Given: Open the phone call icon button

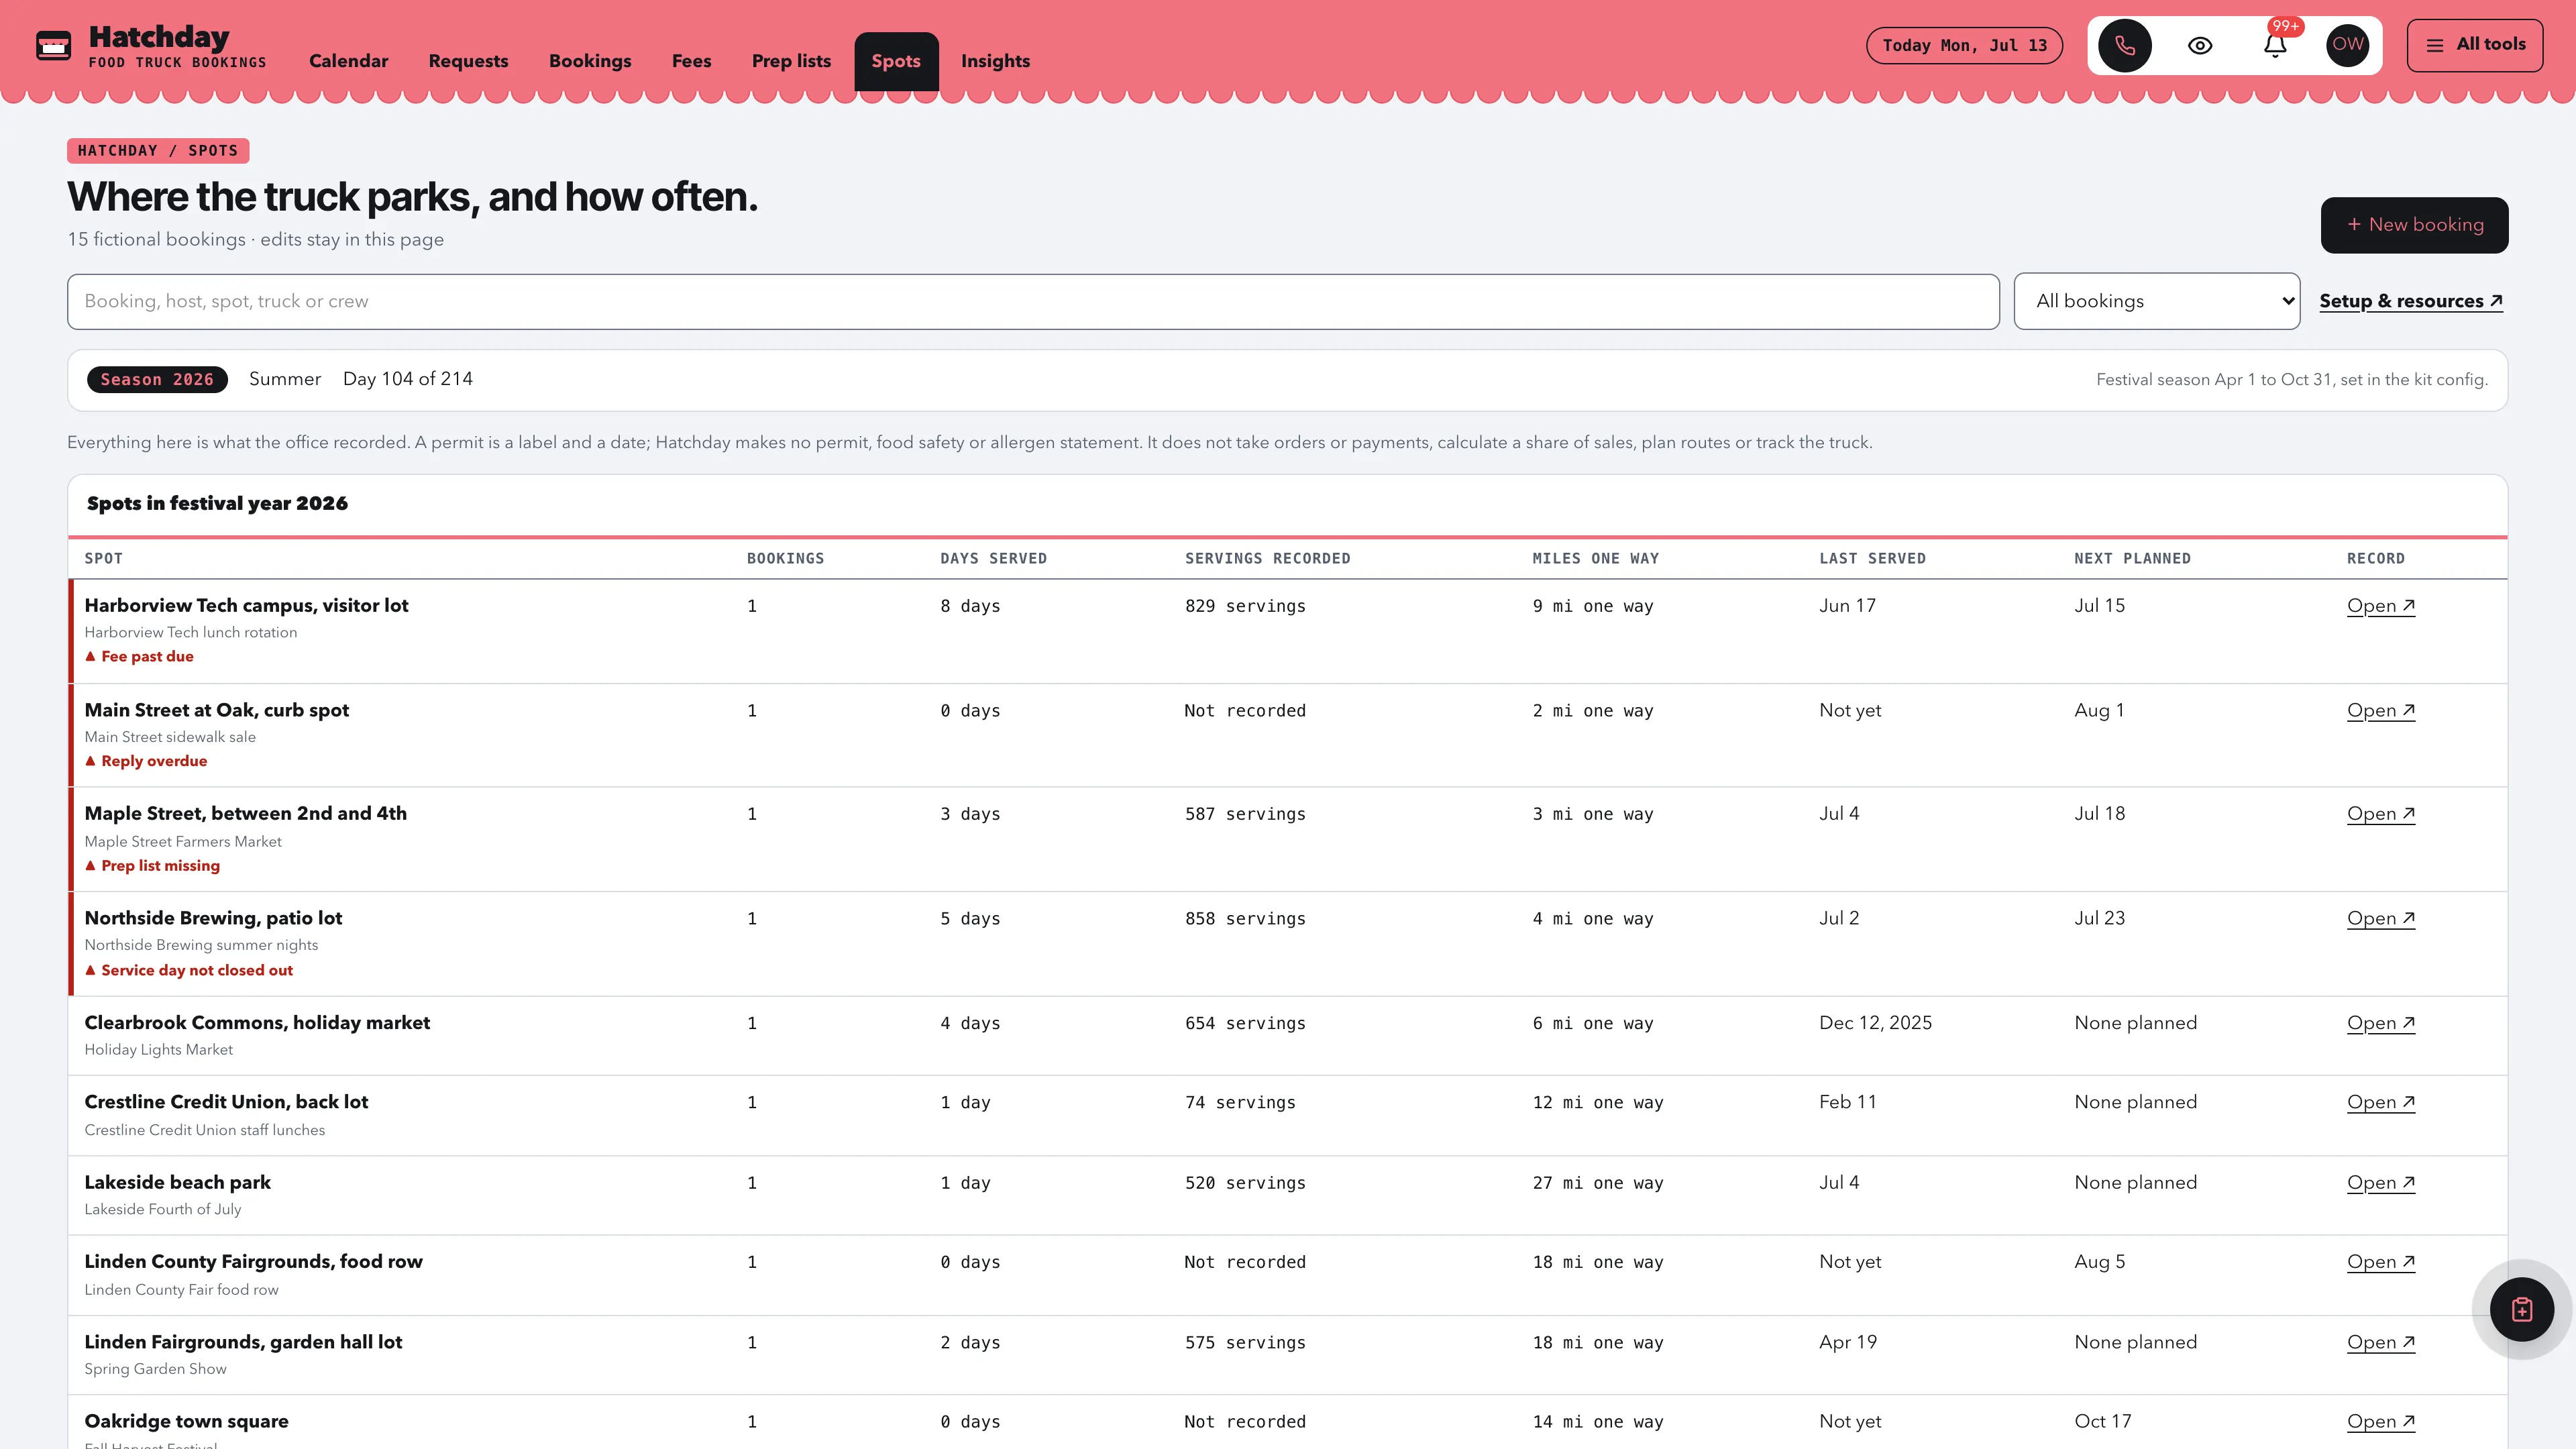Looking at the screenshot, I should (x=2124, y=46).
